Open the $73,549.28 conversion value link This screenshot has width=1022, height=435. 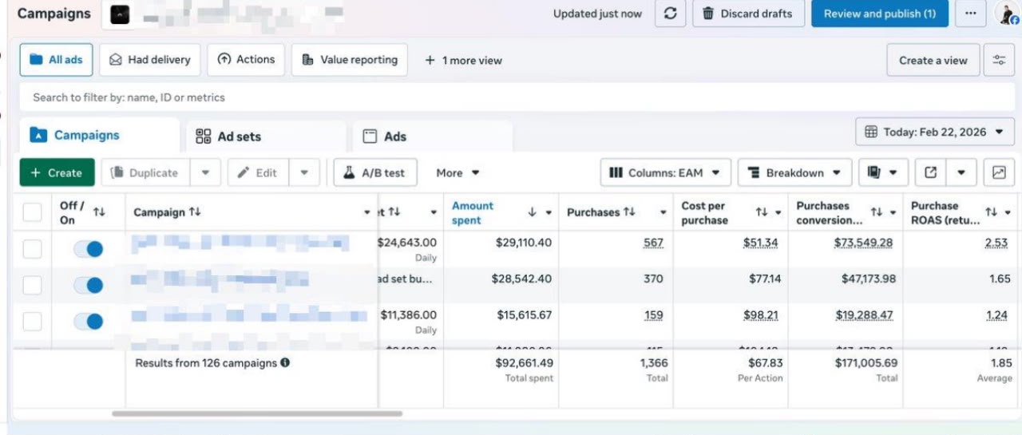coord(864,243)
